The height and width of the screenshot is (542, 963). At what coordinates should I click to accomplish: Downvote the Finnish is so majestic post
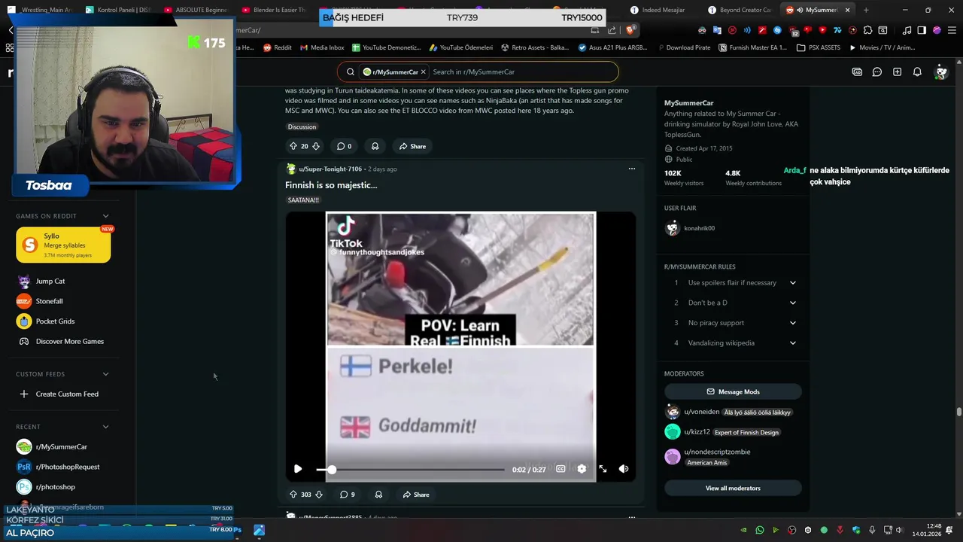(319, 495)
